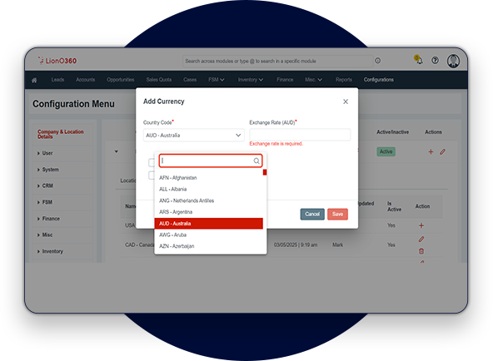This screenshot has height=361, width=493.
Task: Click the plus icon in the Active row
Action: (431, 152)
